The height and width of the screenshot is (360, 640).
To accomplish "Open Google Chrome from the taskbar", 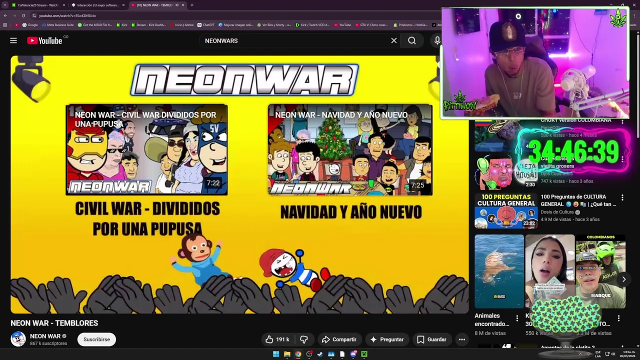I will 298,354.
